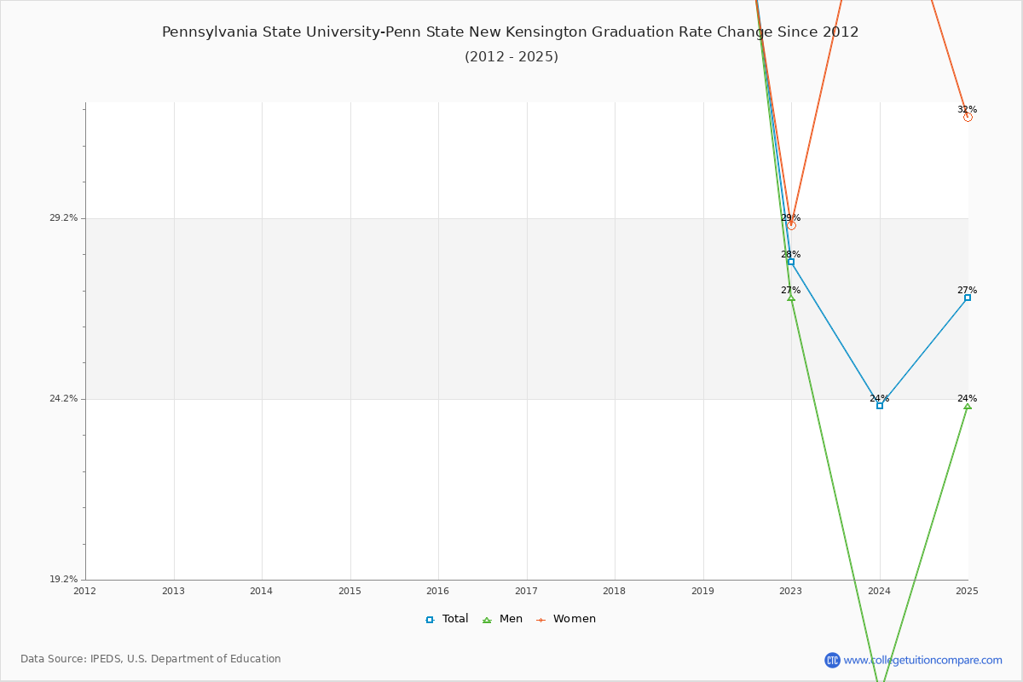Image resolution: width=1023 pixels, height=682 pixels.
Task: Click the 2015 x-axis label
Action: coord(350,591)
